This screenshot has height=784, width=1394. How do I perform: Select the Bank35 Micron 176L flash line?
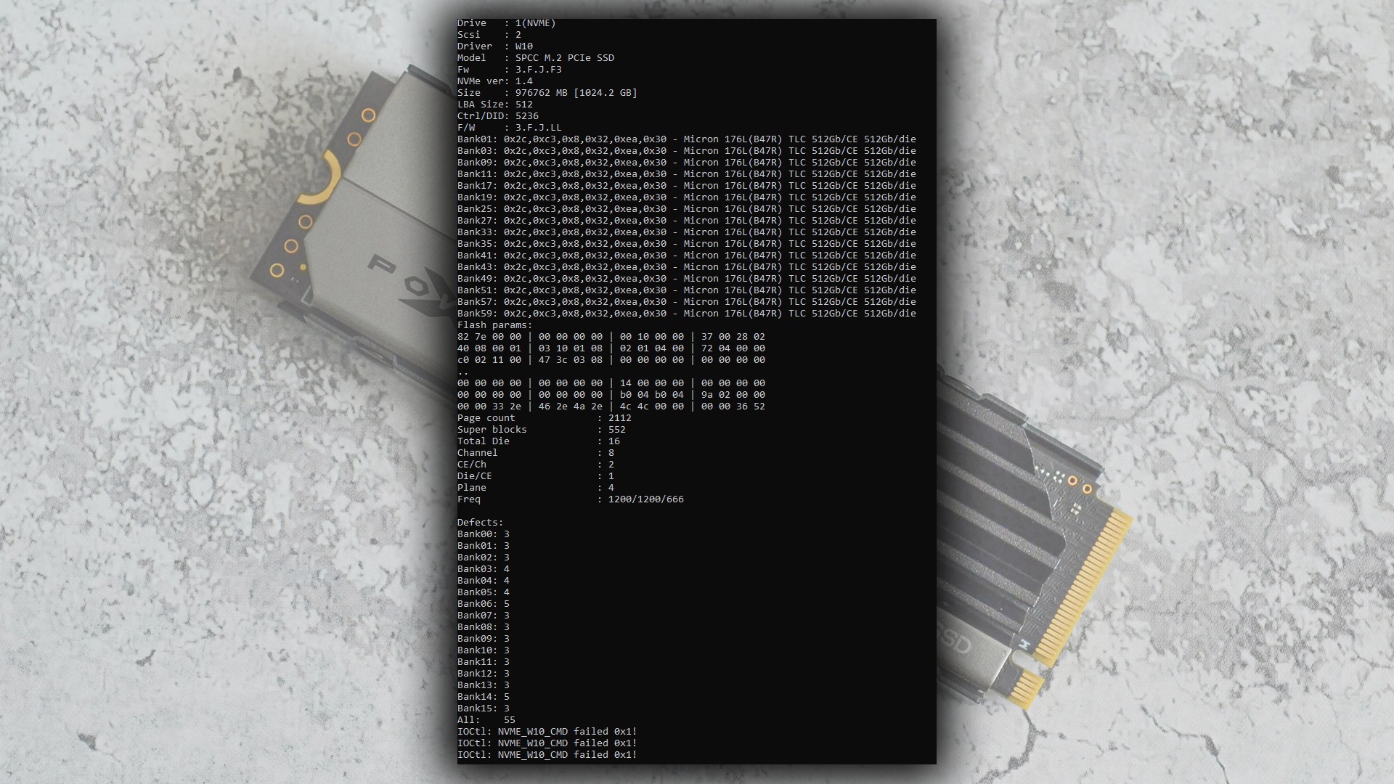pos(687,244)
